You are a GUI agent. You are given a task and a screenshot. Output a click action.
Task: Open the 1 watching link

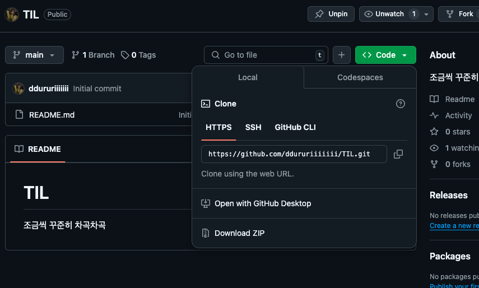coord(462,148)
